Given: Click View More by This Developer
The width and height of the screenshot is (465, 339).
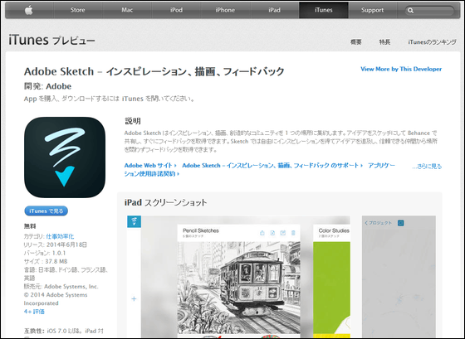Looking at the screenshot, I should (x=401, y=69).
